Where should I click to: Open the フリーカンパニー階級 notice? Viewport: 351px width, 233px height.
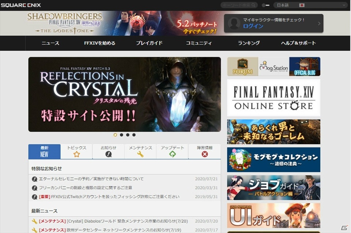pos(124,188)
